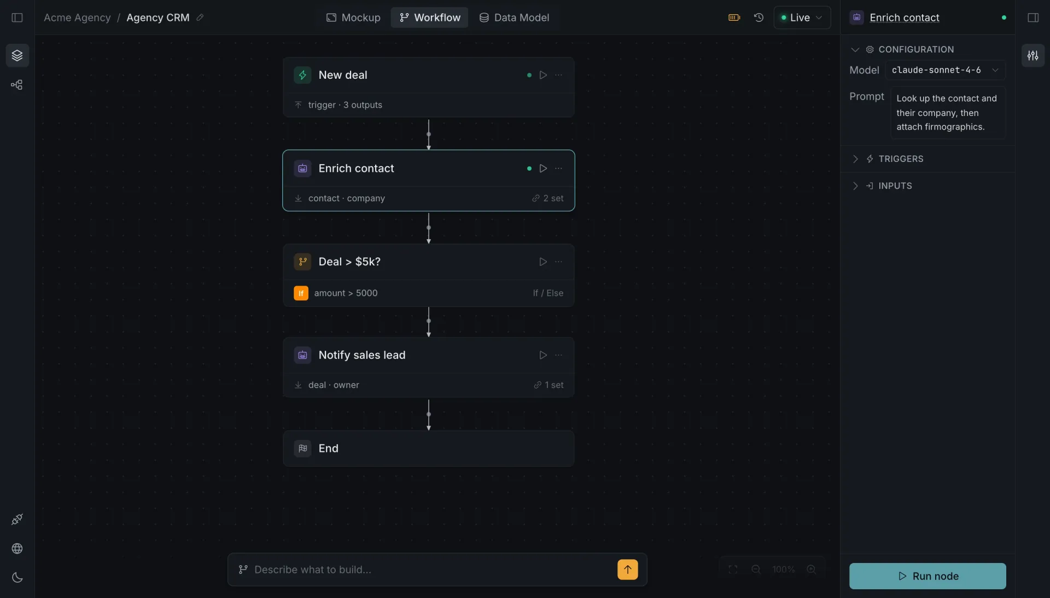Collapse the CONFIGURATION section
Image resolution: width=1050 pixels, height=598 pixels.
click(x=855, y=49)
